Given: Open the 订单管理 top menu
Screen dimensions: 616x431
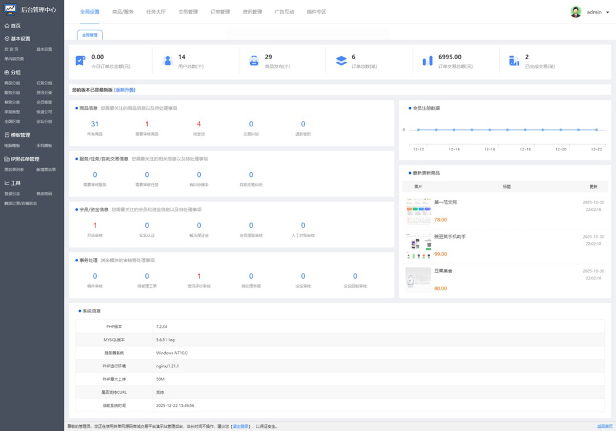Looking at the screenshot, I should coord(220,12).
